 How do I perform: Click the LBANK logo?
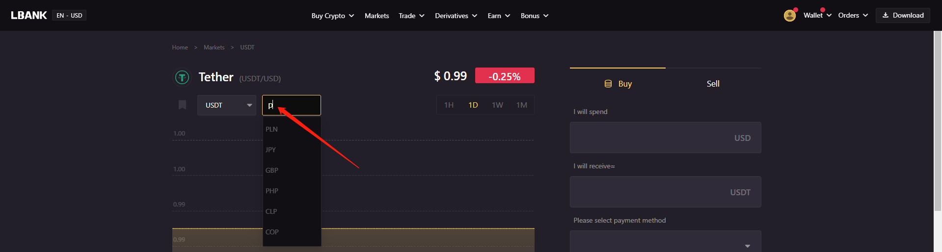(x=29, y=15)
